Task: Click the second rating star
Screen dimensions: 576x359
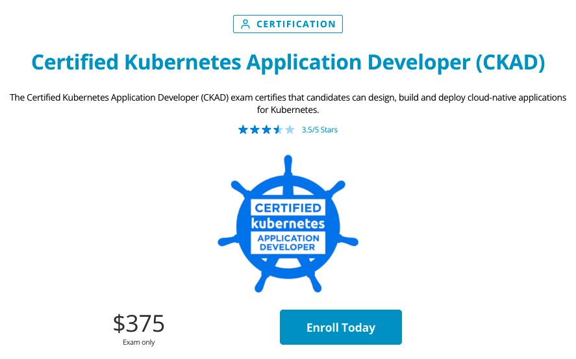Action: pos(255,130)
